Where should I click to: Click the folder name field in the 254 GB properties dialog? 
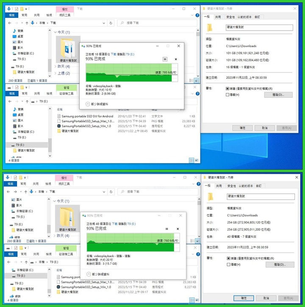click(x=261, y=196)
